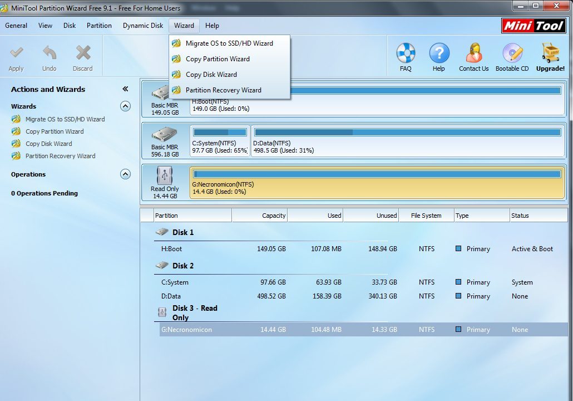Click the Disk 2 icon in partition list
This screenshot has width=573, height=401.
[162, 265]
